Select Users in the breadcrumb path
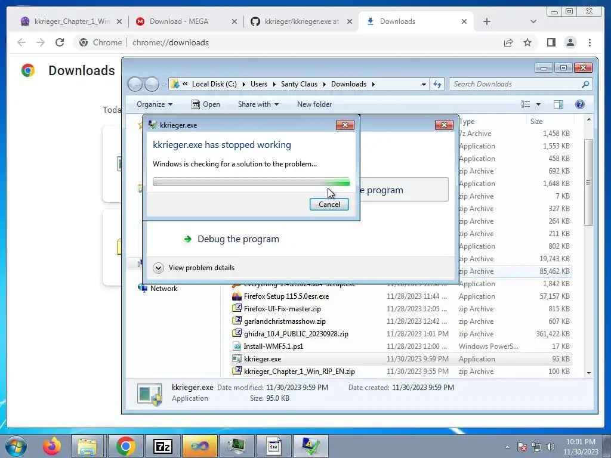 [259, 84]
